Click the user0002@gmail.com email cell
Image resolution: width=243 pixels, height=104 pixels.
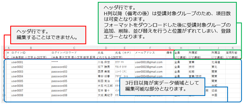coord(150,67)
